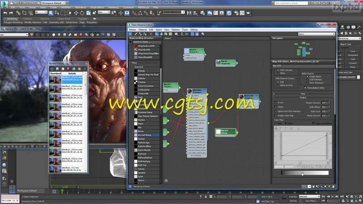Click the Auto Key button

[x=293, y=197]
